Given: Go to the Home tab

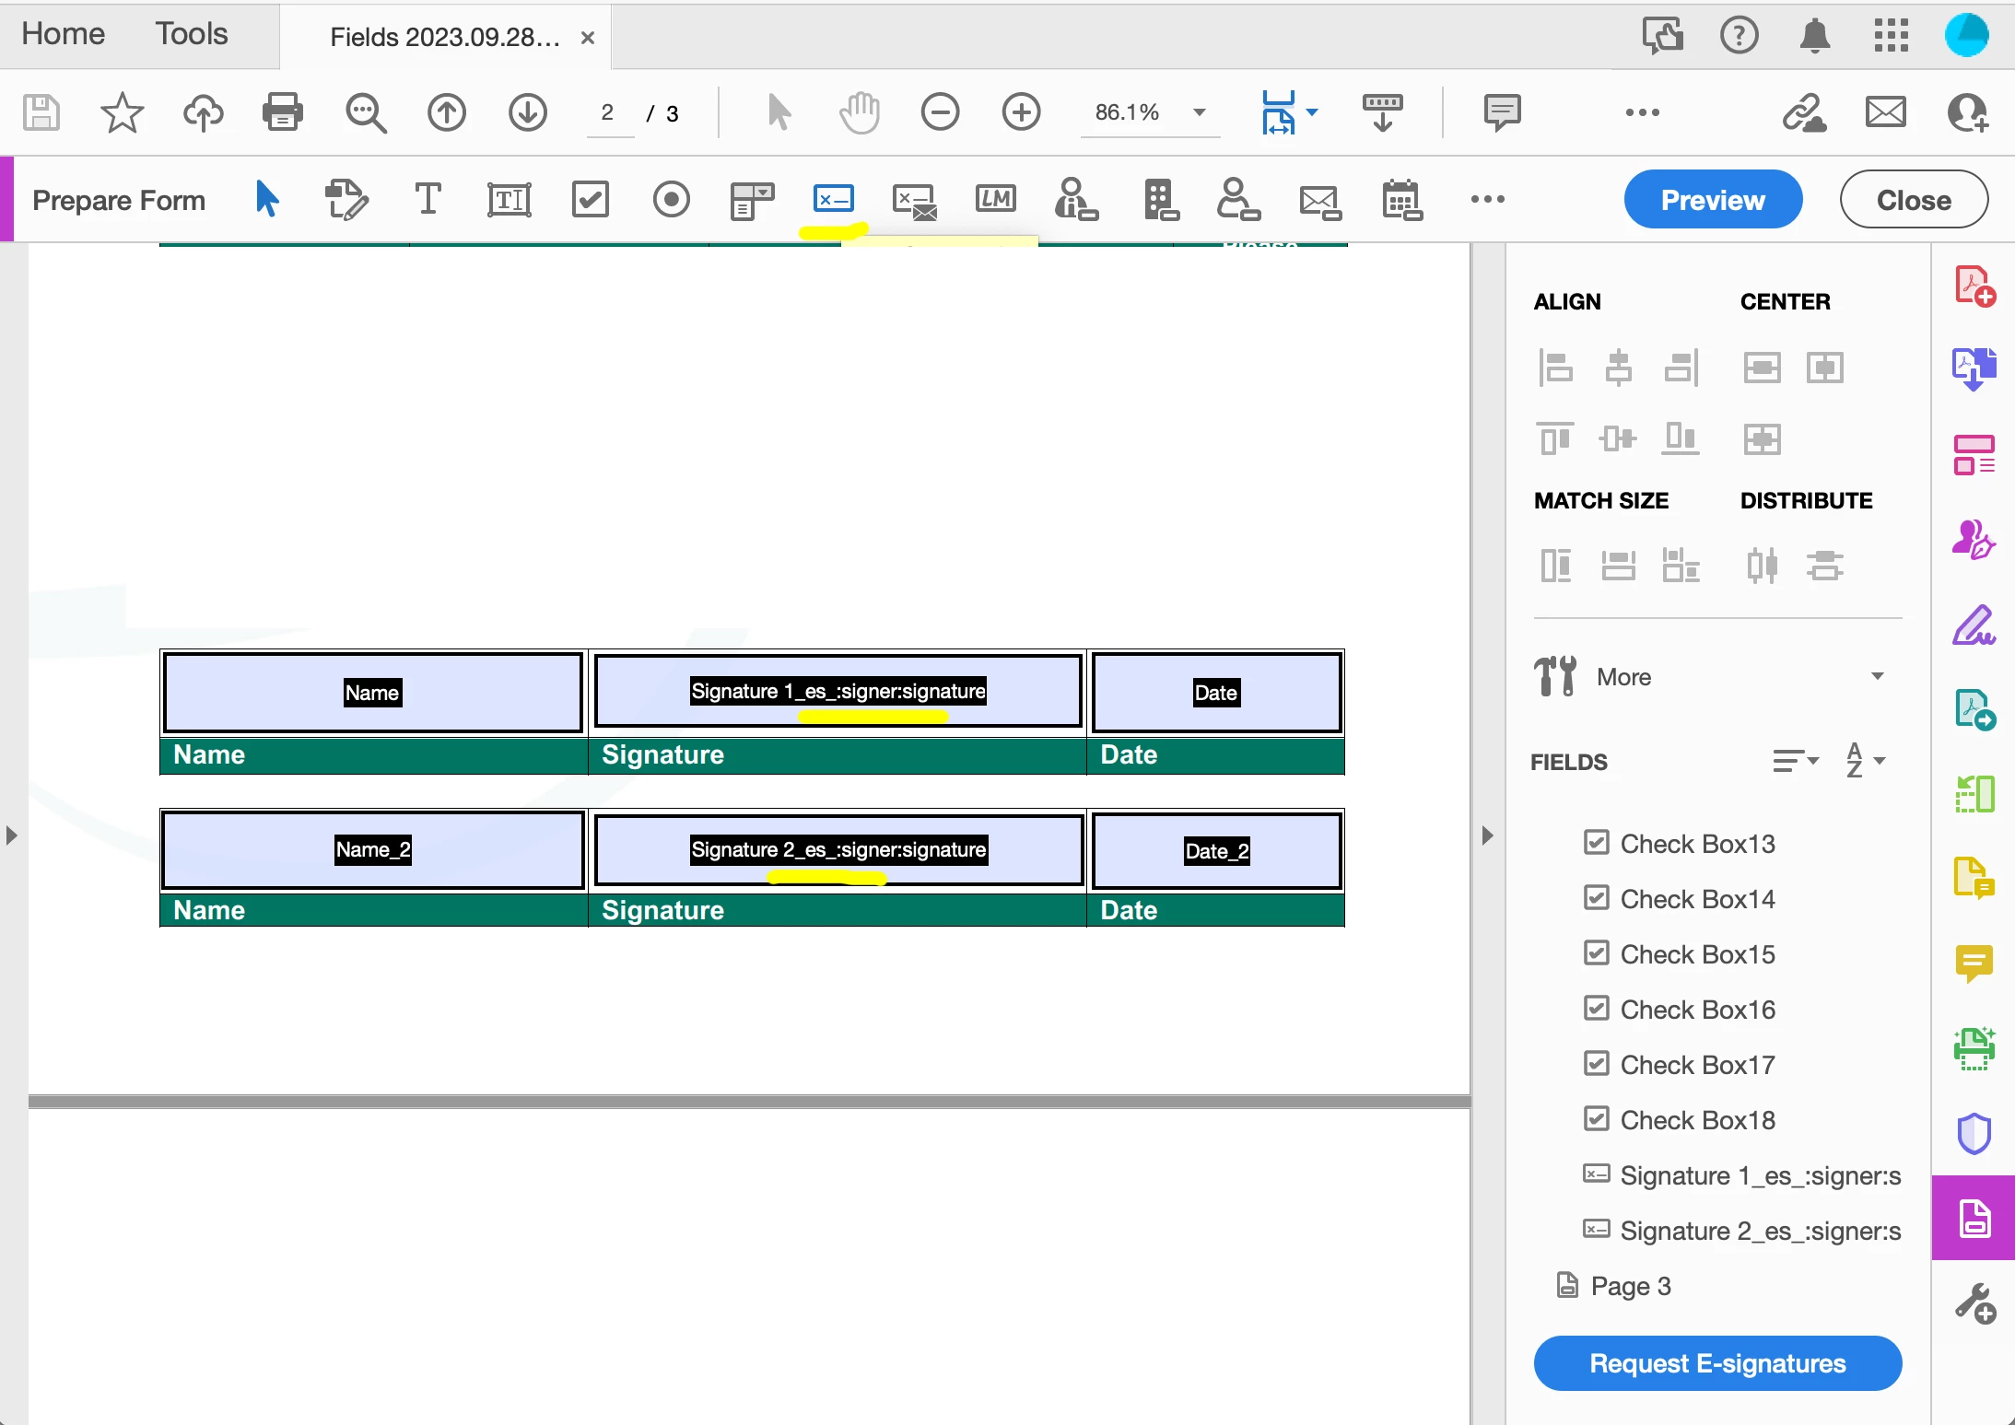Looking at the screenshot, I should point(63,34).
